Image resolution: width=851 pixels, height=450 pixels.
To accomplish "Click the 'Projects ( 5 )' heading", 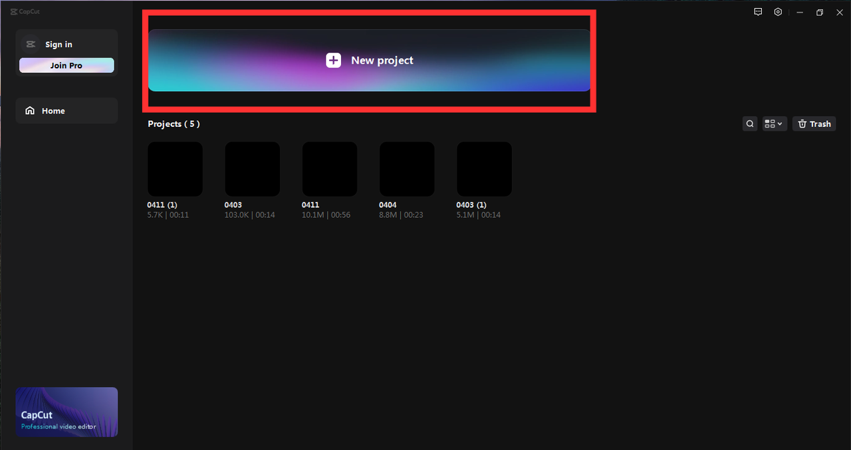I will [x=174, y=124].
